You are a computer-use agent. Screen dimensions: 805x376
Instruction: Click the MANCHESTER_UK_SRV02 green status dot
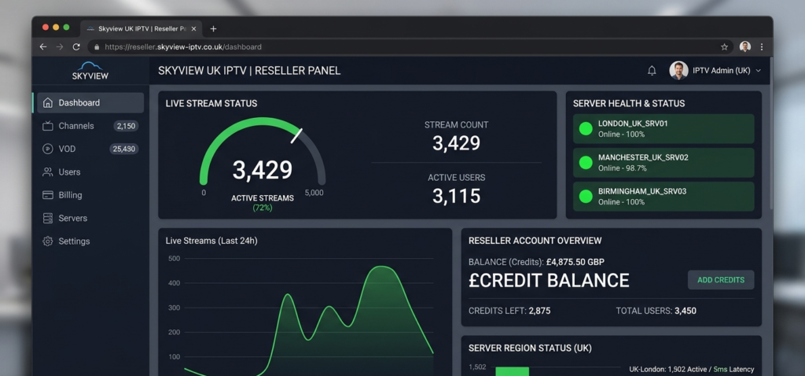click(586, 163)
